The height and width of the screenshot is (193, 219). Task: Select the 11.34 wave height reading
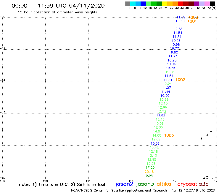(x=177, y=37)
